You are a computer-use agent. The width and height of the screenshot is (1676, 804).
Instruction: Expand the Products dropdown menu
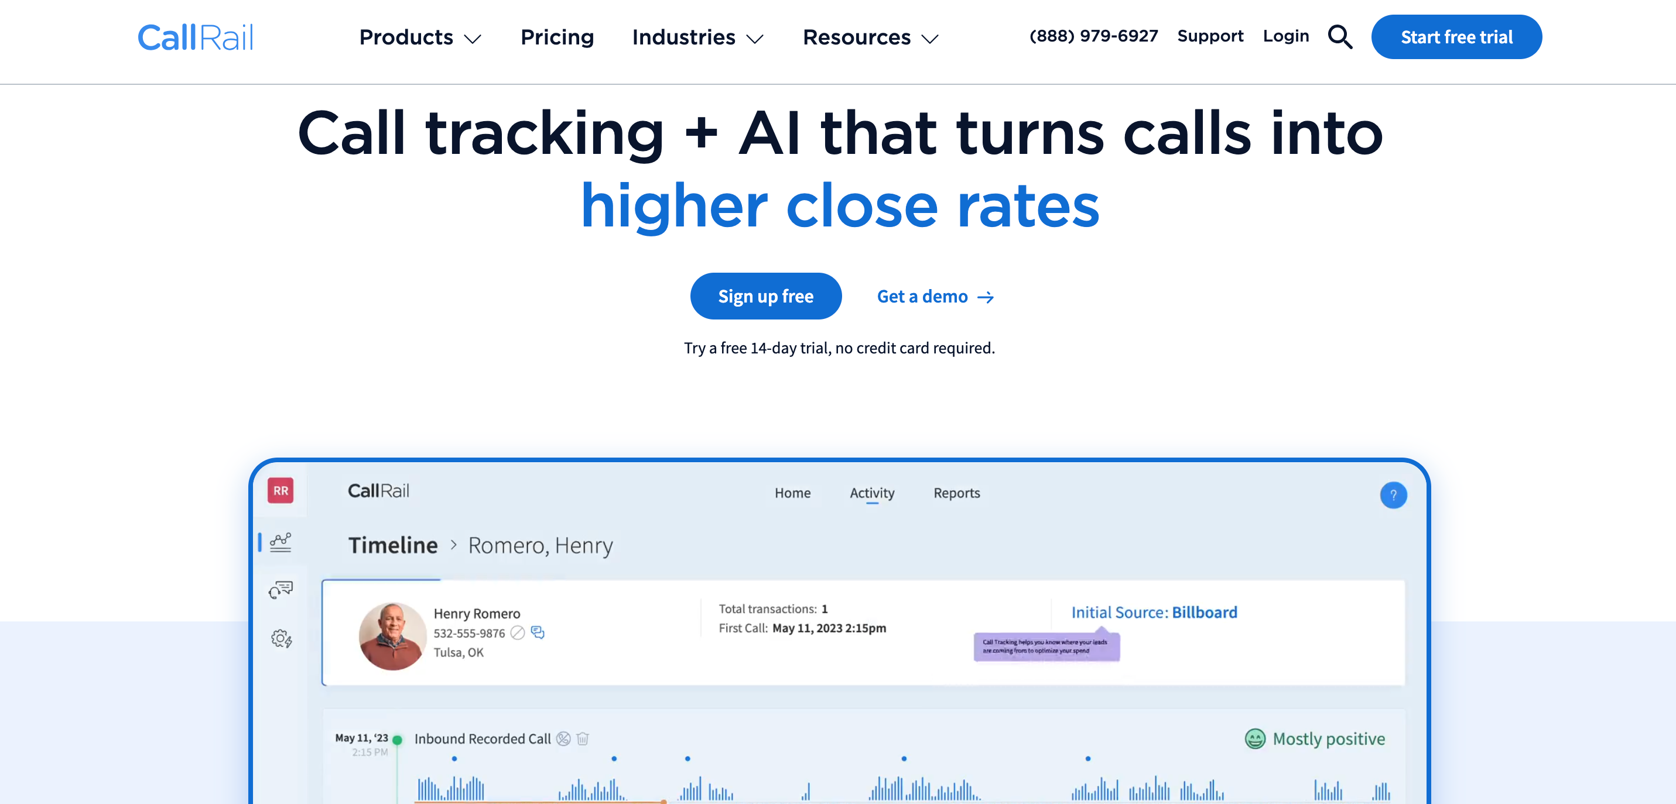pyautogui.click(x=420, y=37)
